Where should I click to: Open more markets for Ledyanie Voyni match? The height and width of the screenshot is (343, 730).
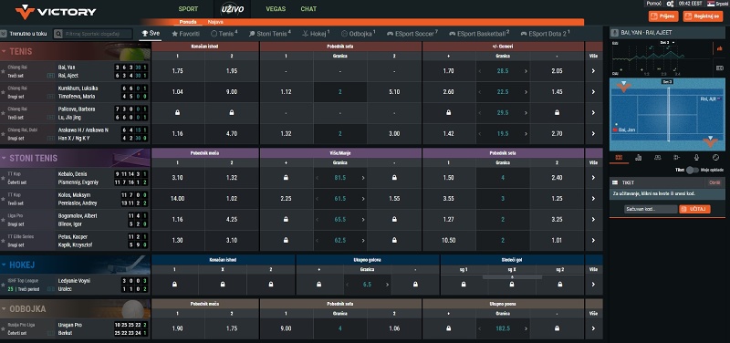click(x=593, y=285)
